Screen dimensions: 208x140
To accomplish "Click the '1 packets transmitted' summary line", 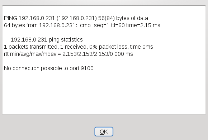I will pos(79,47).
